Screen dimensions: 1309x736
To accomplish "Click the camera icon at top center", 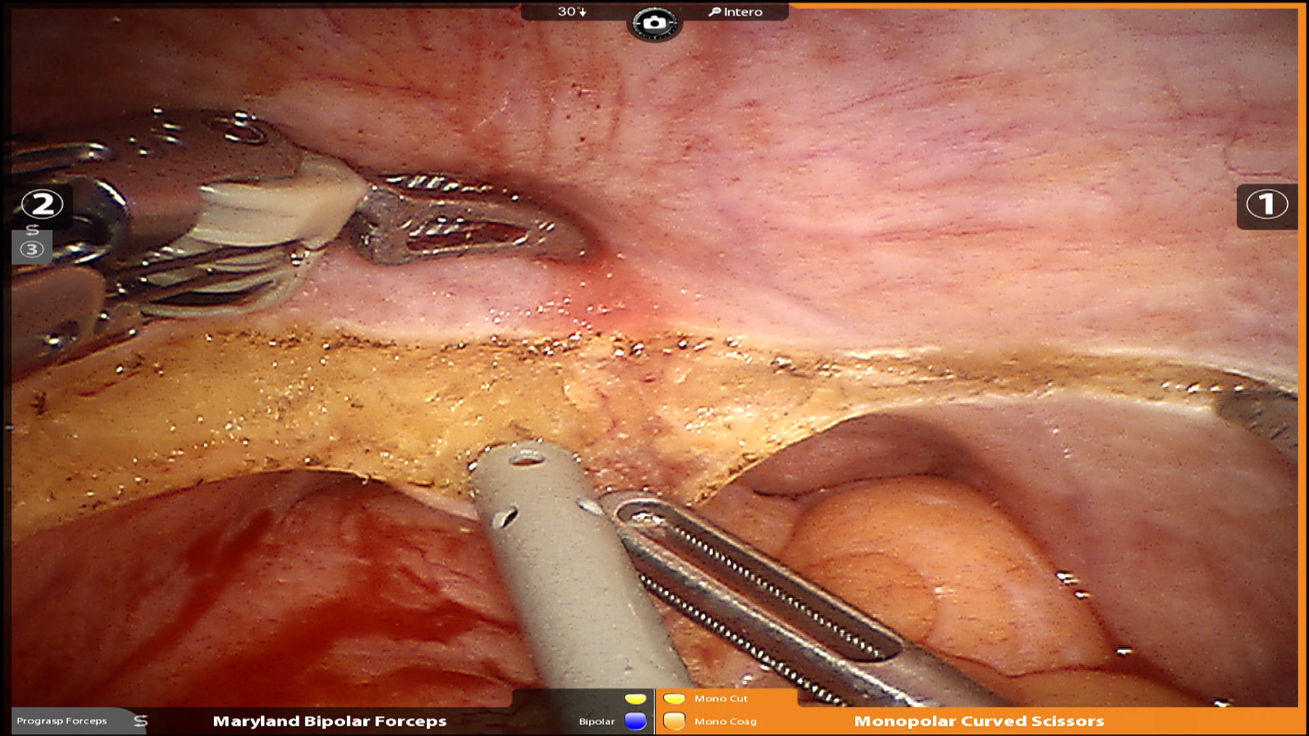I will coord(654,23).
